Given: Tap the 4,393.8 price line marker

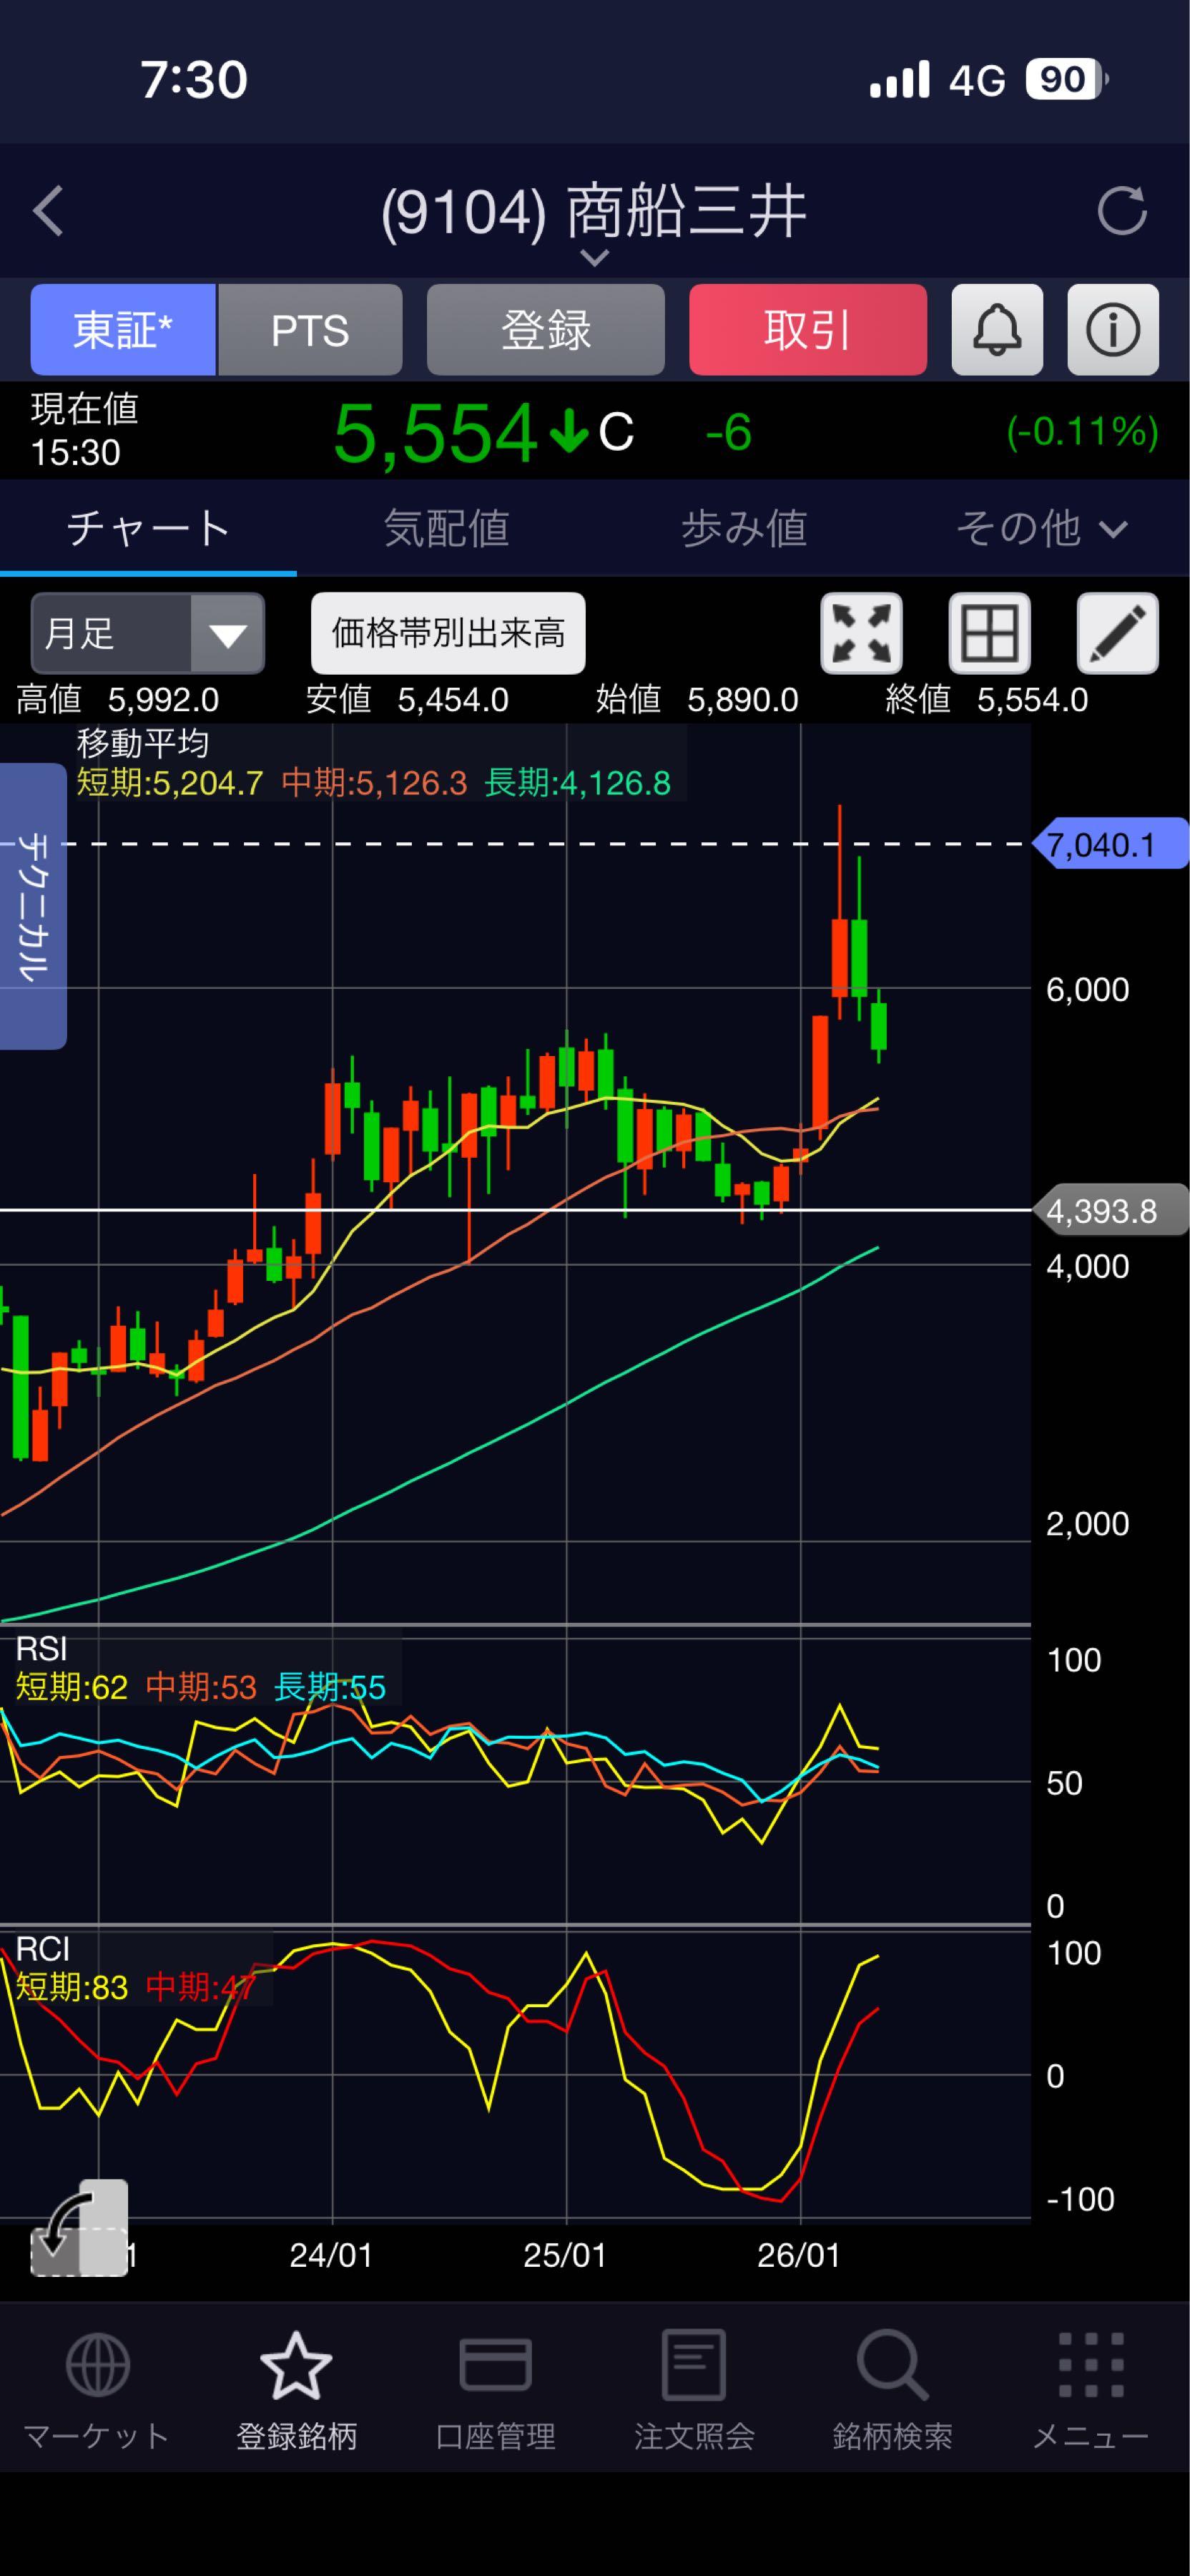Looking at the screenshot, I should pos(1111,1210).
